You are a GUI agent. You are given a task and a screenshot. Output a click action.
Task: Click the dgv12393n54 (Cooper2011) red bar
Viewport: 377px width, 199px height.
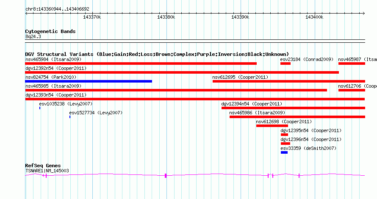pos(195,99)
